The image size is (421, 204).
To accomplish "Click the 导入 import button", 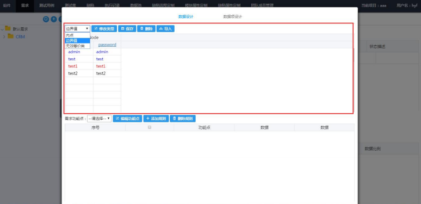I will tap(165, 29).
